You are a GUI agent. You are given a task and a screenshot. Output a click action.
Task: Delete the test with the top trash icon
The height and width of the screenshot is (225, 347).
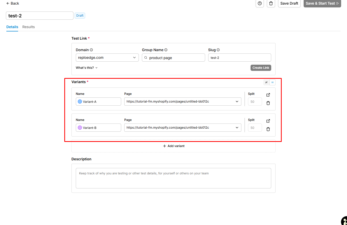point(271,3)
